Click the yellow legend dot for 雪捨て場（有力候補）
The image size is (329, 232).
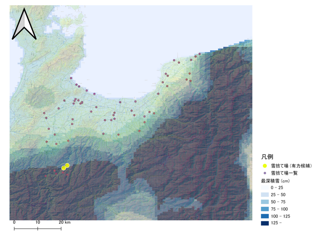click(265, 166)
